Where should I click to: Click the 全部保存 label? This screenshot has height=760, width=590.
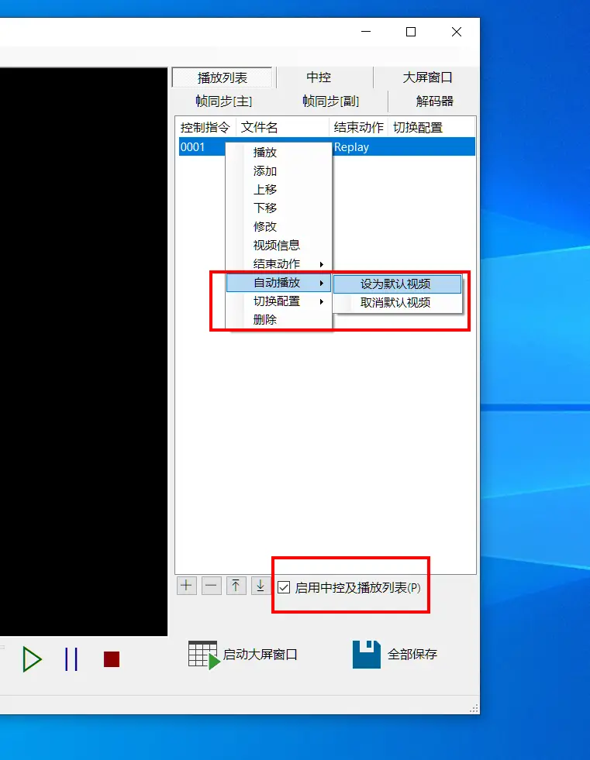click(412, 655)
